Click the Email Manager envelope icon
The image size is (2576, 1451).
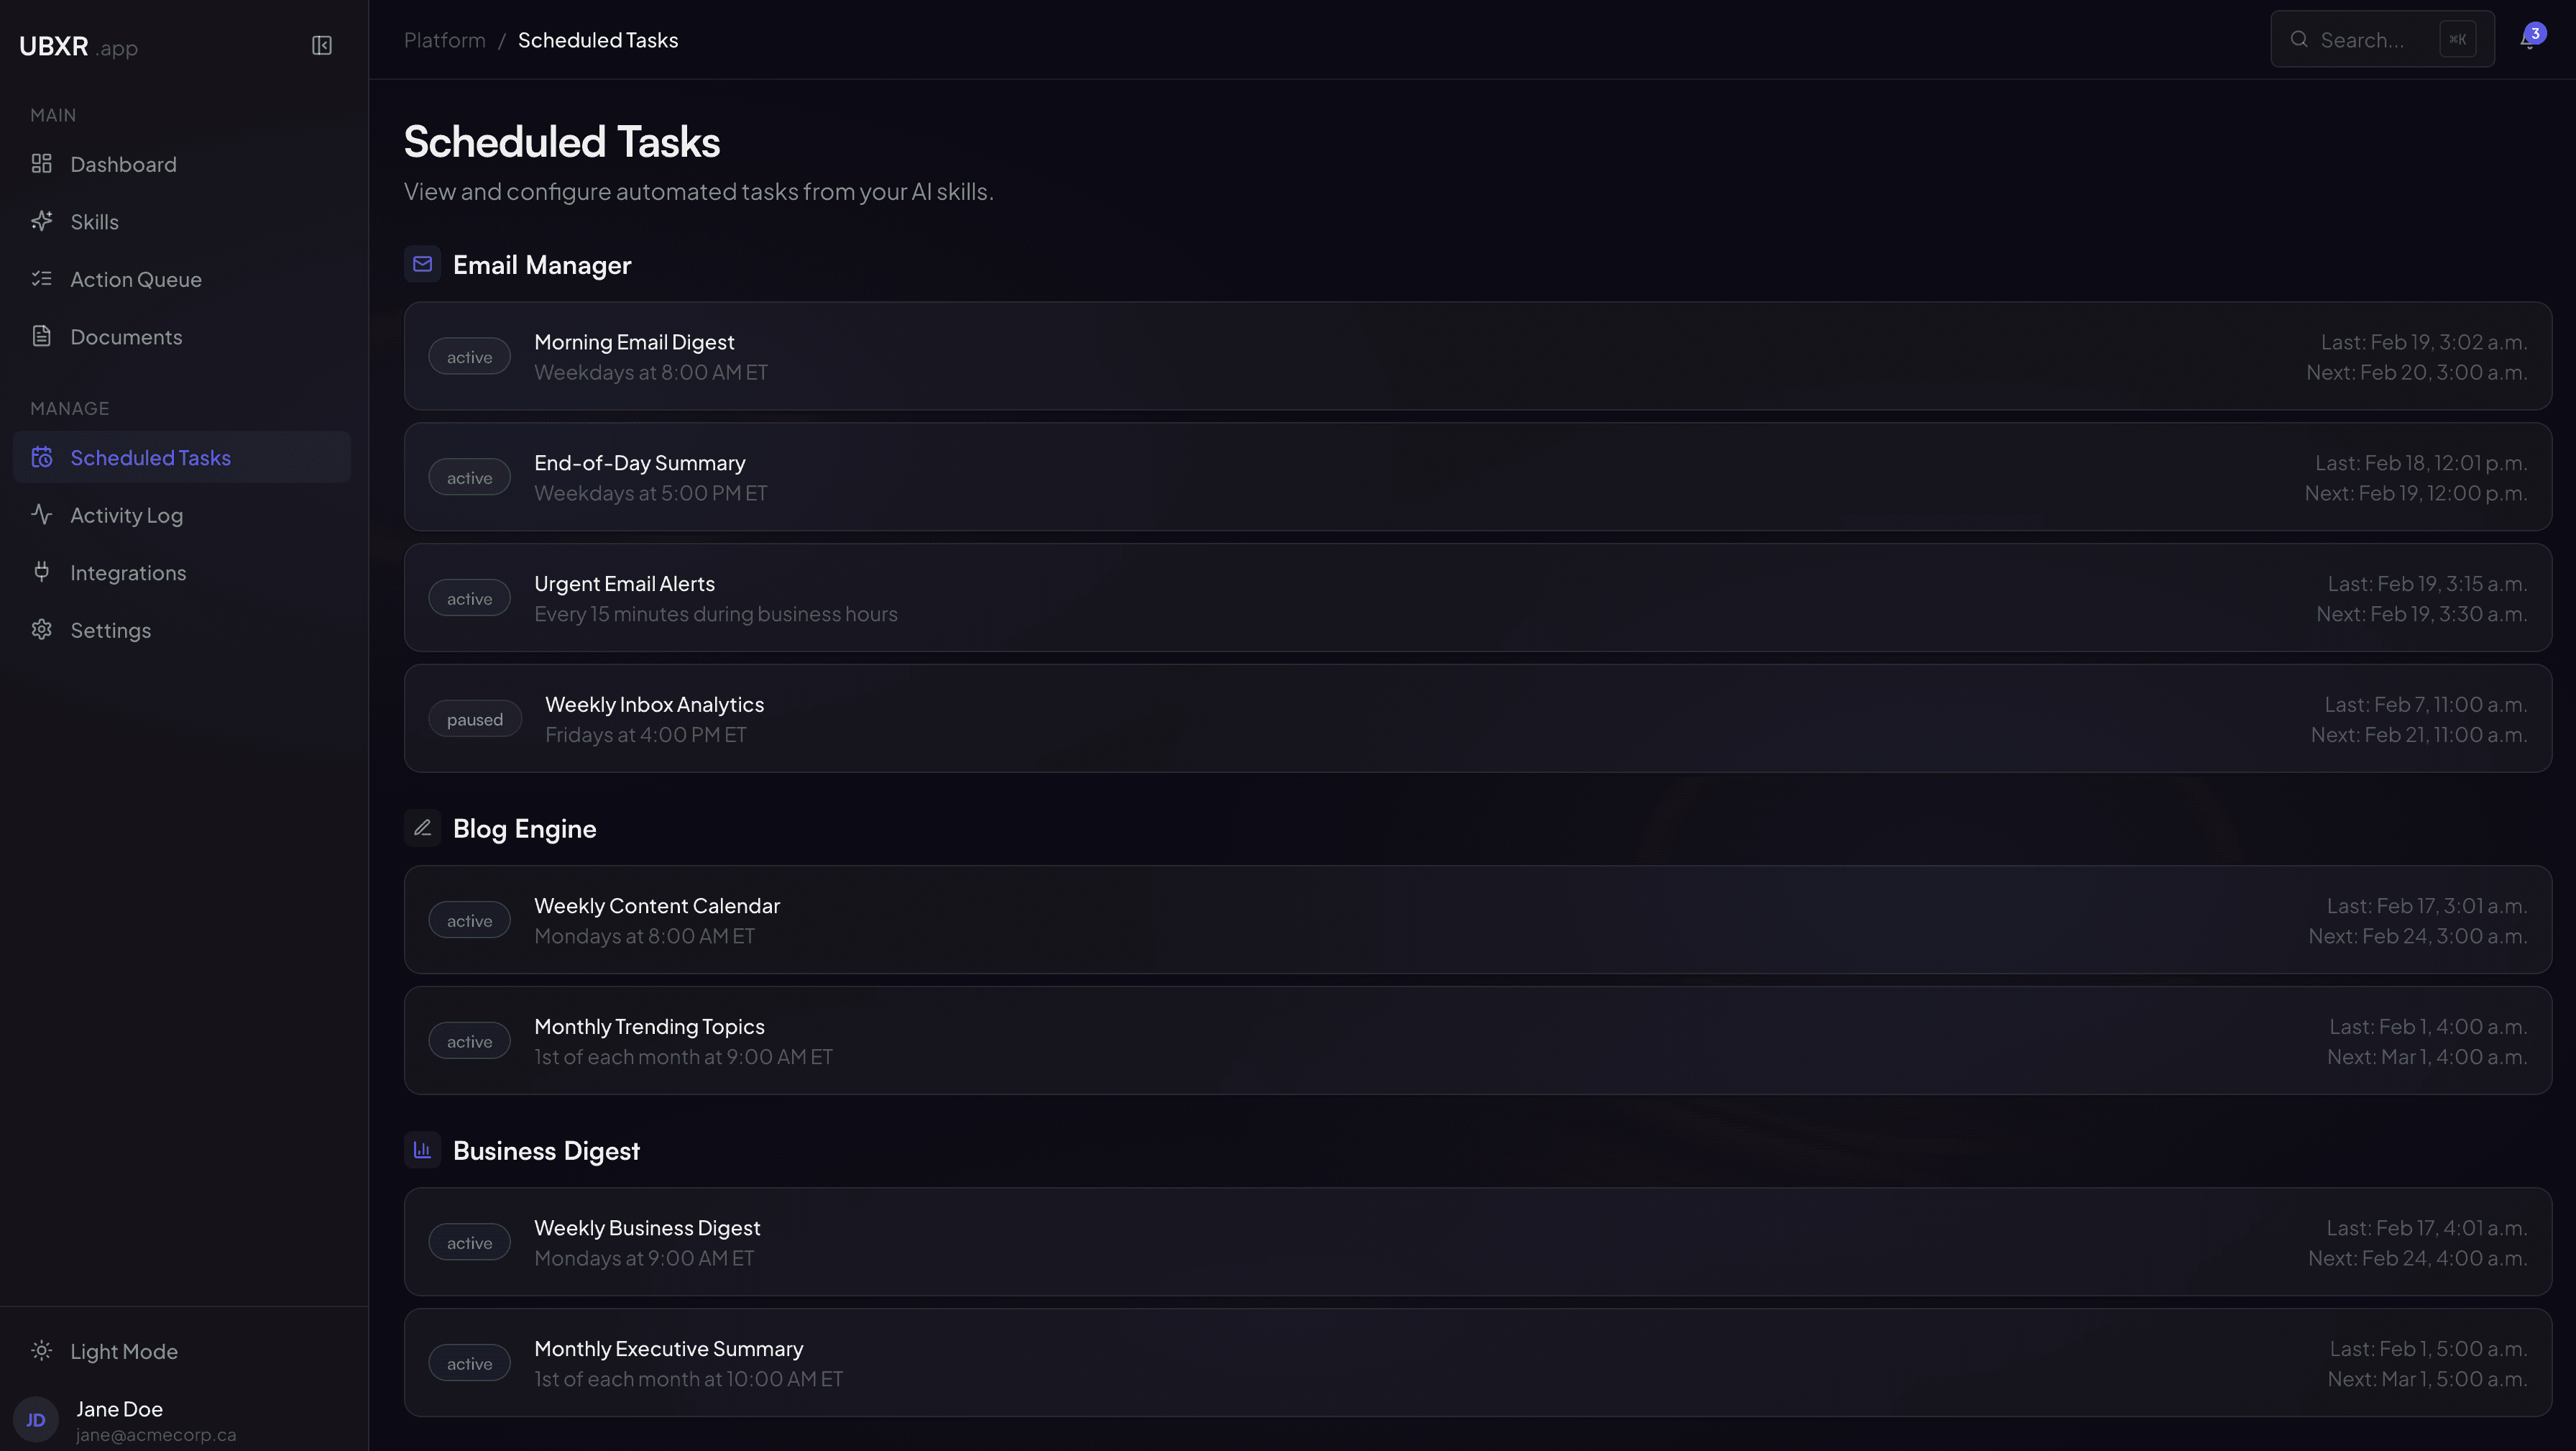point(422,264)
